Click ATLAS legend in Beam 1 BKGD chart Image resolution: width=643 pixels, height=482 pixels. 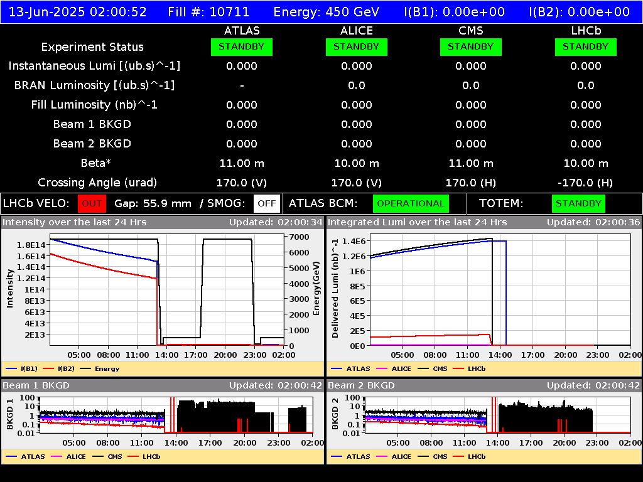point(25,457)
